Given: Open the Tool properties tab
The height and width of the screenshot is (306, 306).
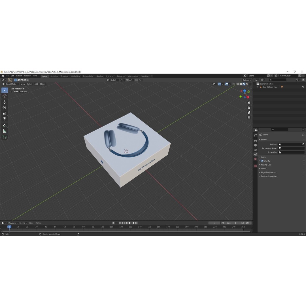Looking at the screenshot, I should [x=256, y=135].
